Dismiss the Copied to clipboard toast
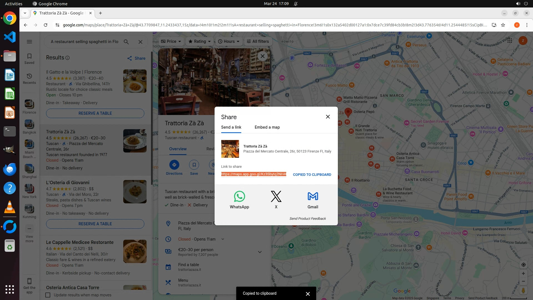The width and height of the screenshot is (533, 300). (x=308, y=294)
